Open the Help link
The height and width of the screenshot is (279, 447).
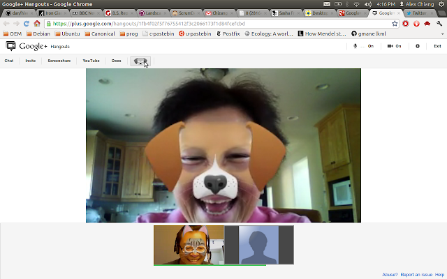439,275
